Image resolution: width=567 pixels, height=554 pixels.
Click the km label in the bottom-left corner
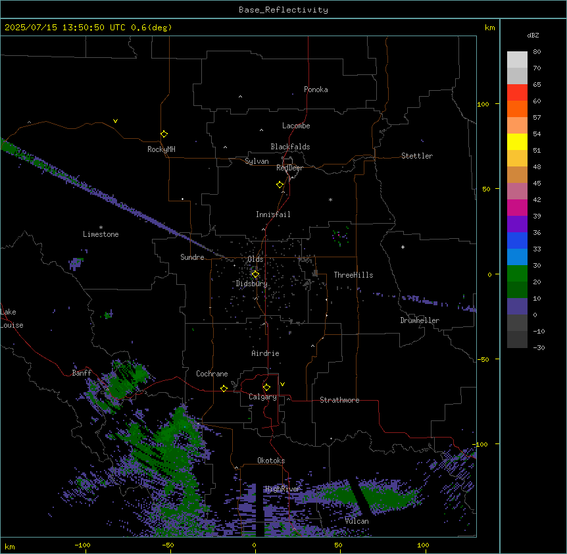click(x=10, y=546)
